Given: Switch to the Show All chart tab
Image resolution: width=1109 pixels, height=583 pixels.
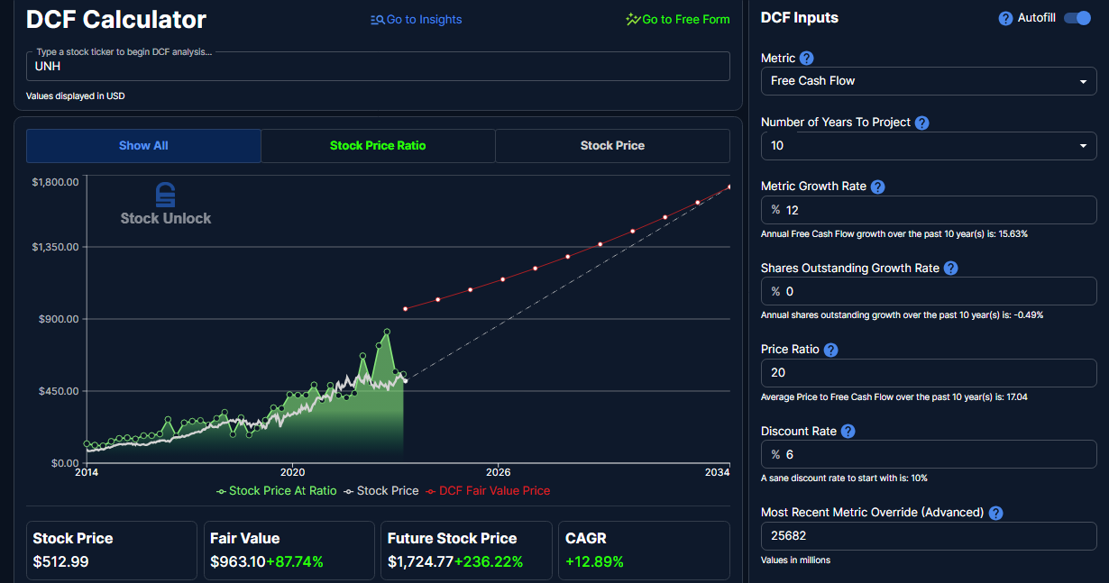Looking at the screenshot, I should [143, 145].
